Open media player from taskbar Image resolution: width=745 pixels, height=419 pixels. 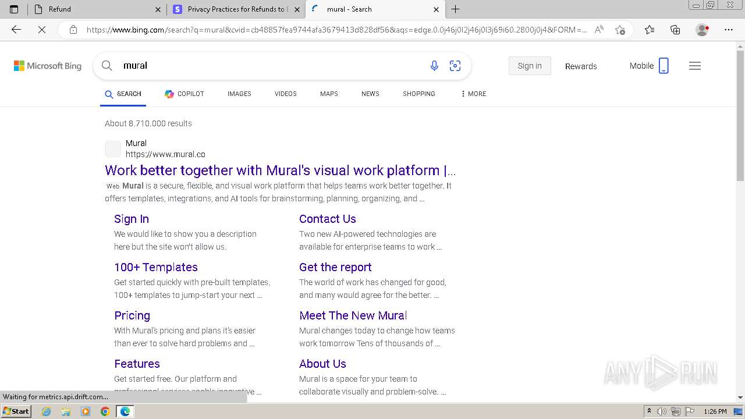(x=86, y=411)
